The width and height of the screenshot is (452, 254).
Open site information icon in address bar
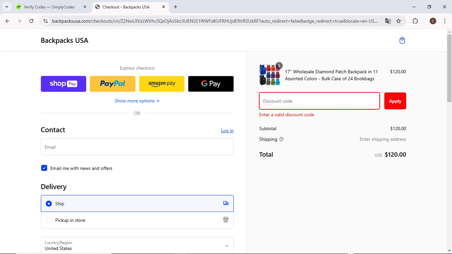[x=46, y=21]
